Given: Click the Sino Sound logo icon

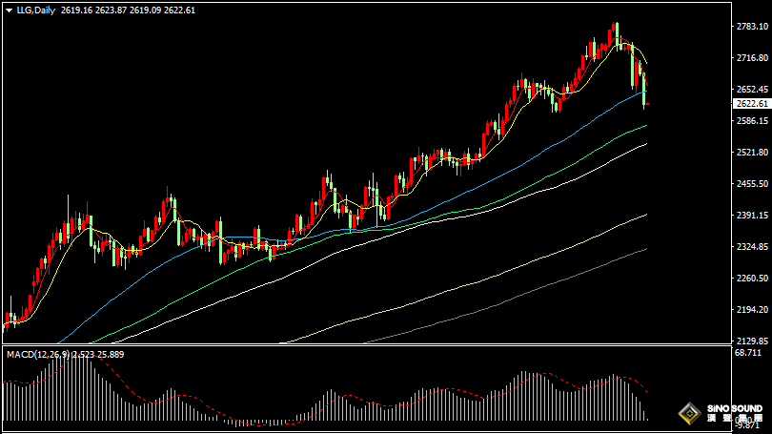Looking at the screenshot, I should [x=687, y=414].
